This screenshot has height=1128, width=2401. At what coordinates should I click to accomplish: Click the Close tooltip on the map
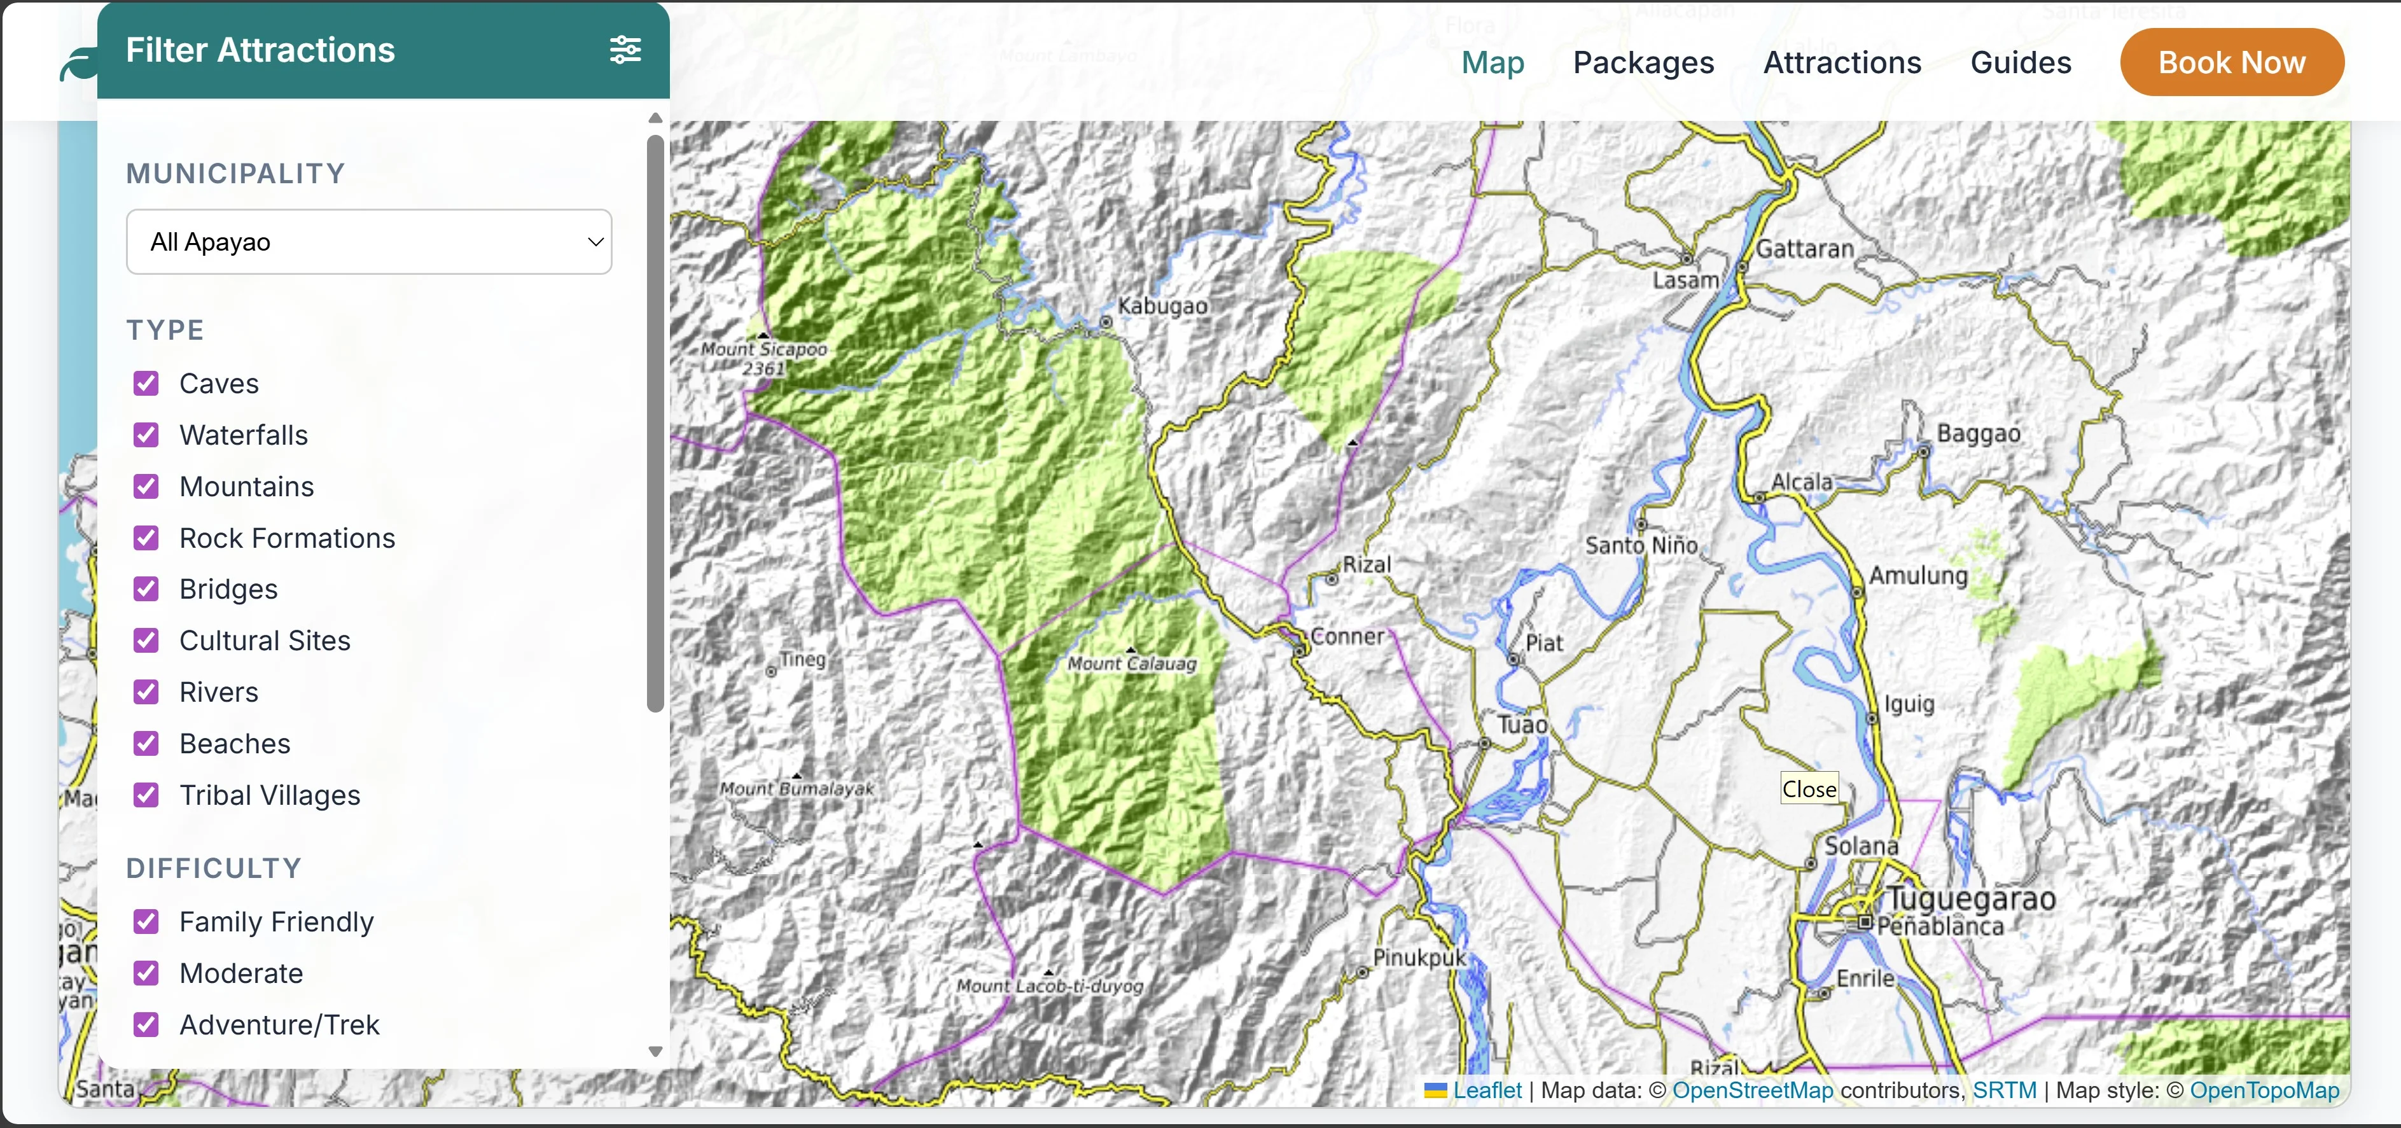[x=1809, y=788]
